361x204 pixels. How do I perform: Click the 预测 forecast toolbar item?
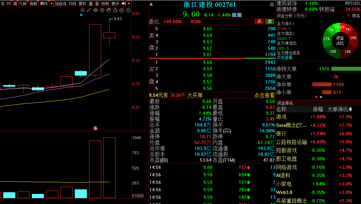pyautogui.click(x=105, y=4)
